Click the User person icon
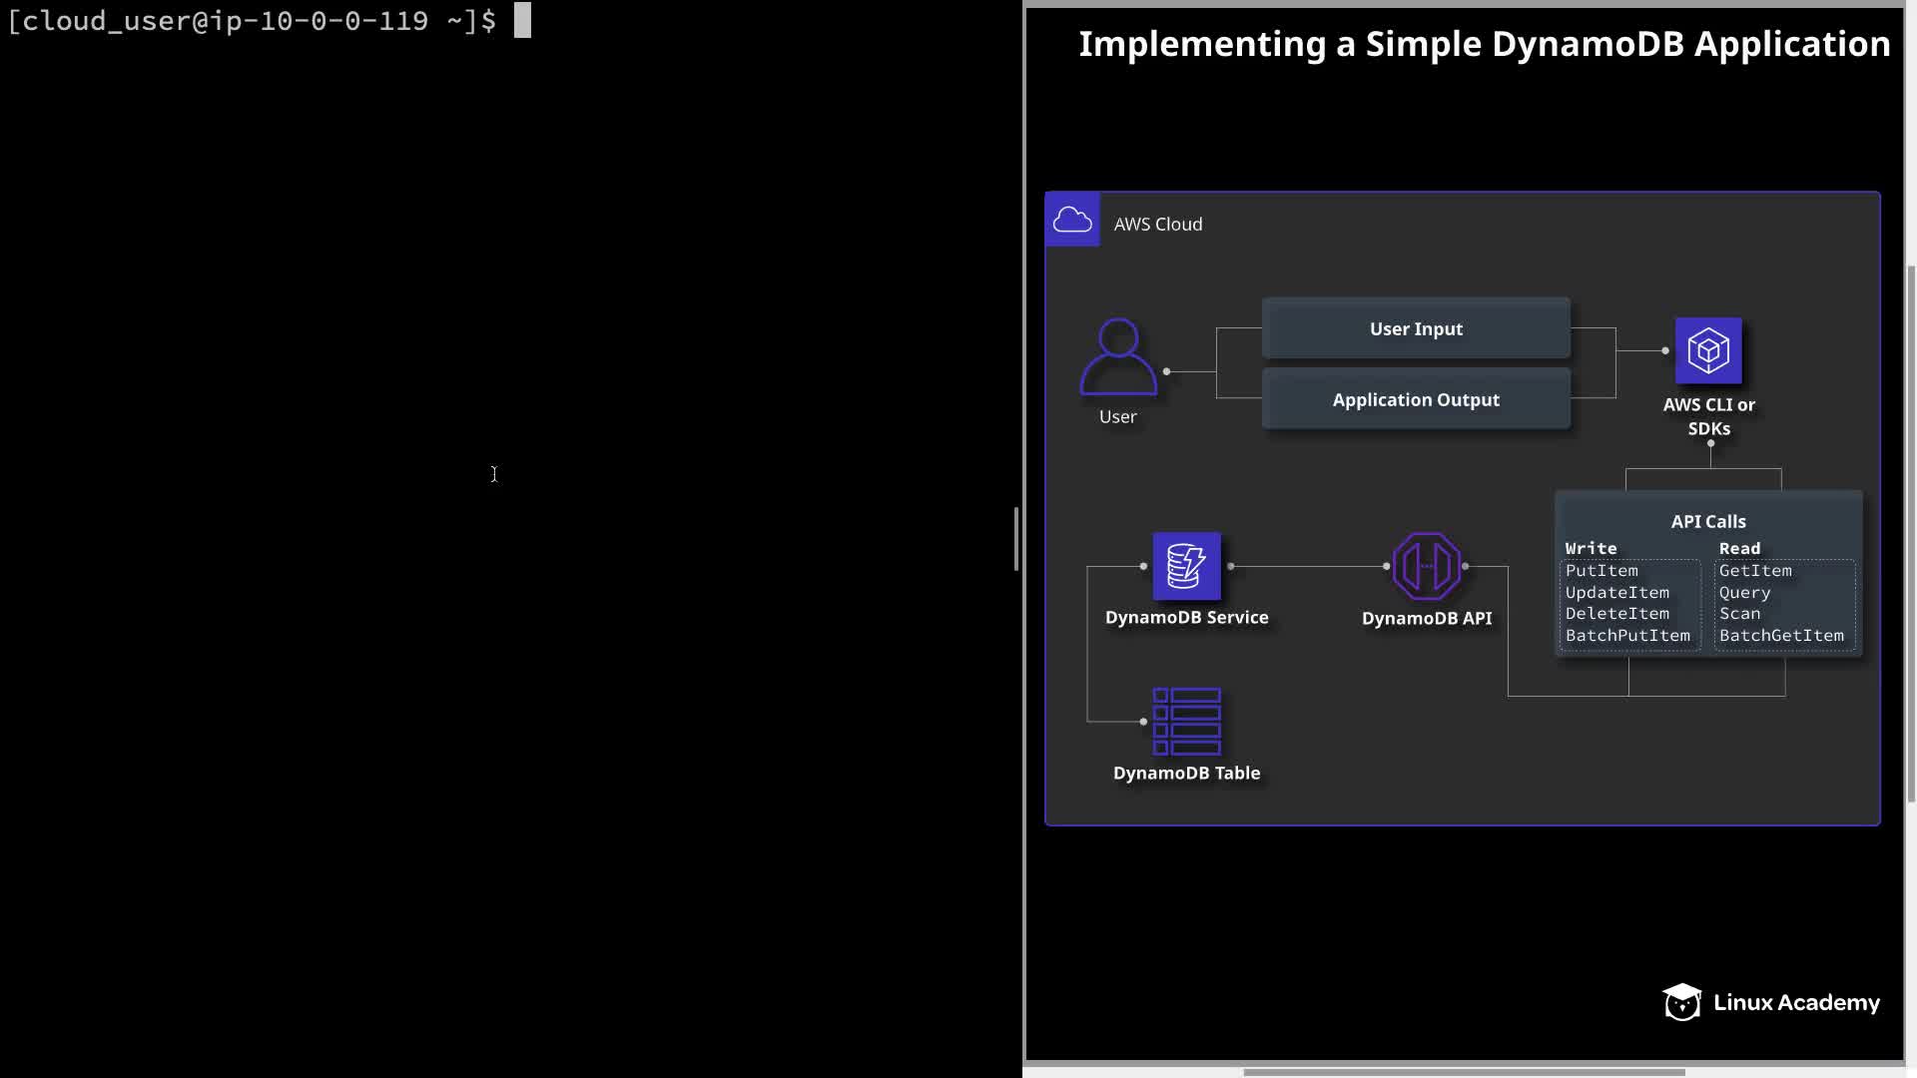 pyautogui.click(x=1118, y=357)
